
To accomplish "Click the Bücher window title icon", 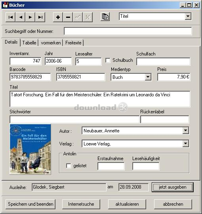I will [x=6, y=5].
